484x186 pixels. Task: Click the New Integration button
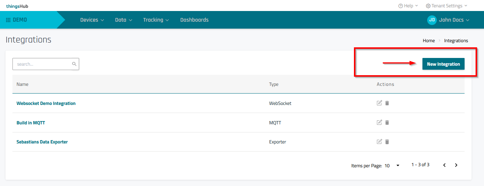click(x=443, y=64)
